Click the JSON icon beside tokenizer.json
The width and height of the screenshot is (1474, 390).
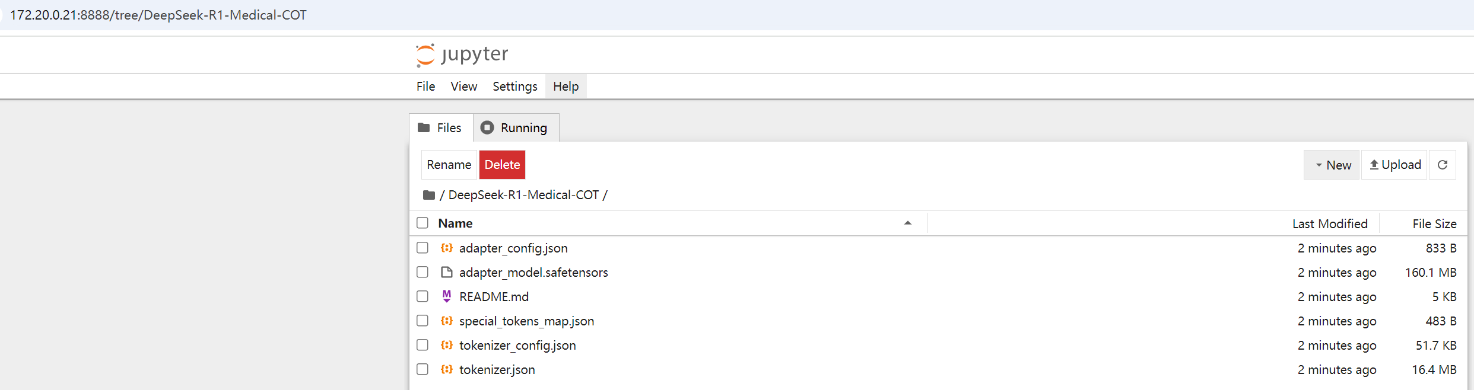point(447,369)
